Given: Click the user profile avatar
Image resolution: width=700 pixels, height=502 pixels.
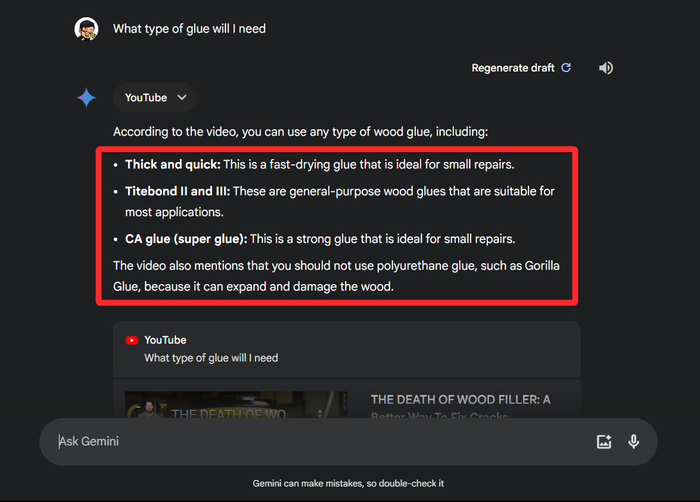Looking at the screenshot, I should tap(86, 29).
